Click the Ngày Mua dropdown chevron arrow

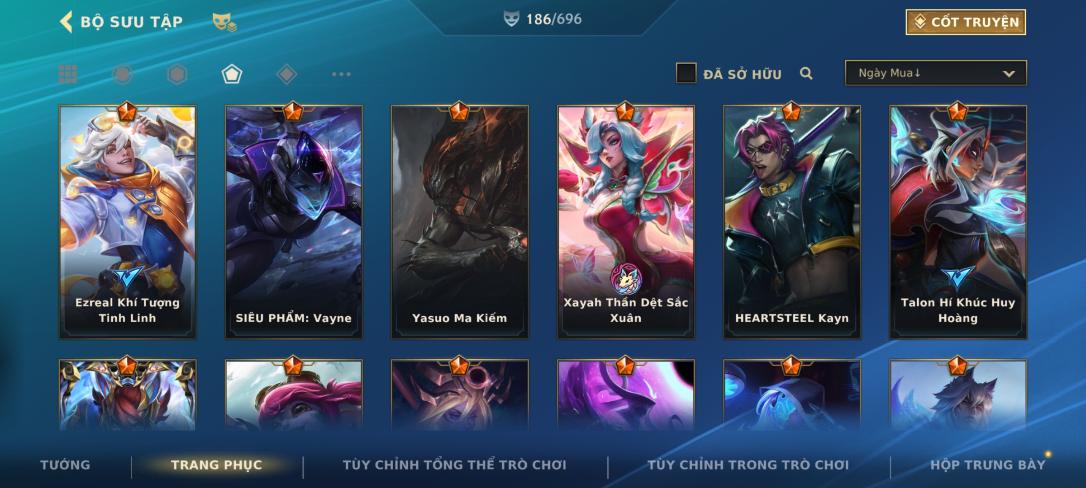pyautogui.click(x=1009, y=74)
